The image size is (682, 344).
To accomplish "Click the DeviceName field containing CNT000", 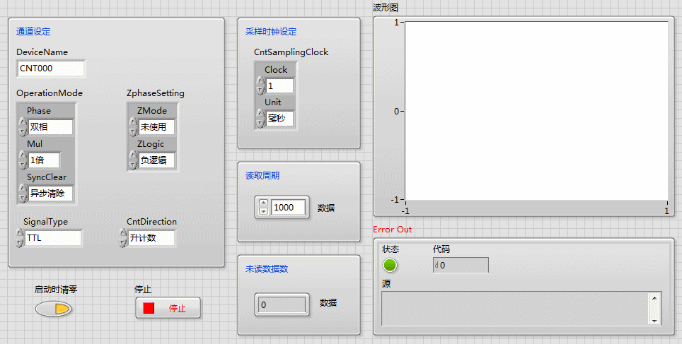I will tap(50, 69).
